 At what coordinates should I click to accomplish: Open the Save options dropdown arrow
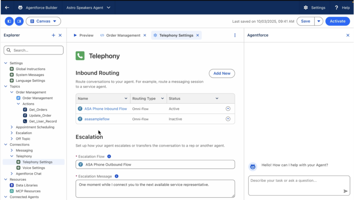(x=318, y=21)
